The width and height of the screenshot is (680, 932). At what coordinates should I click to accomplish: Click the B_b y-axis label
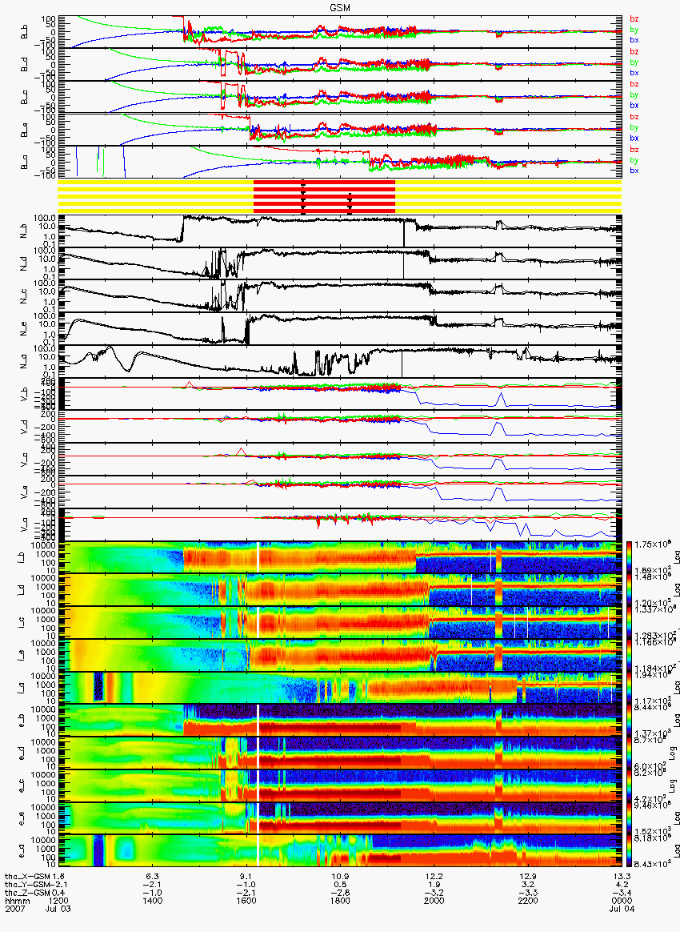coord(24,31)
